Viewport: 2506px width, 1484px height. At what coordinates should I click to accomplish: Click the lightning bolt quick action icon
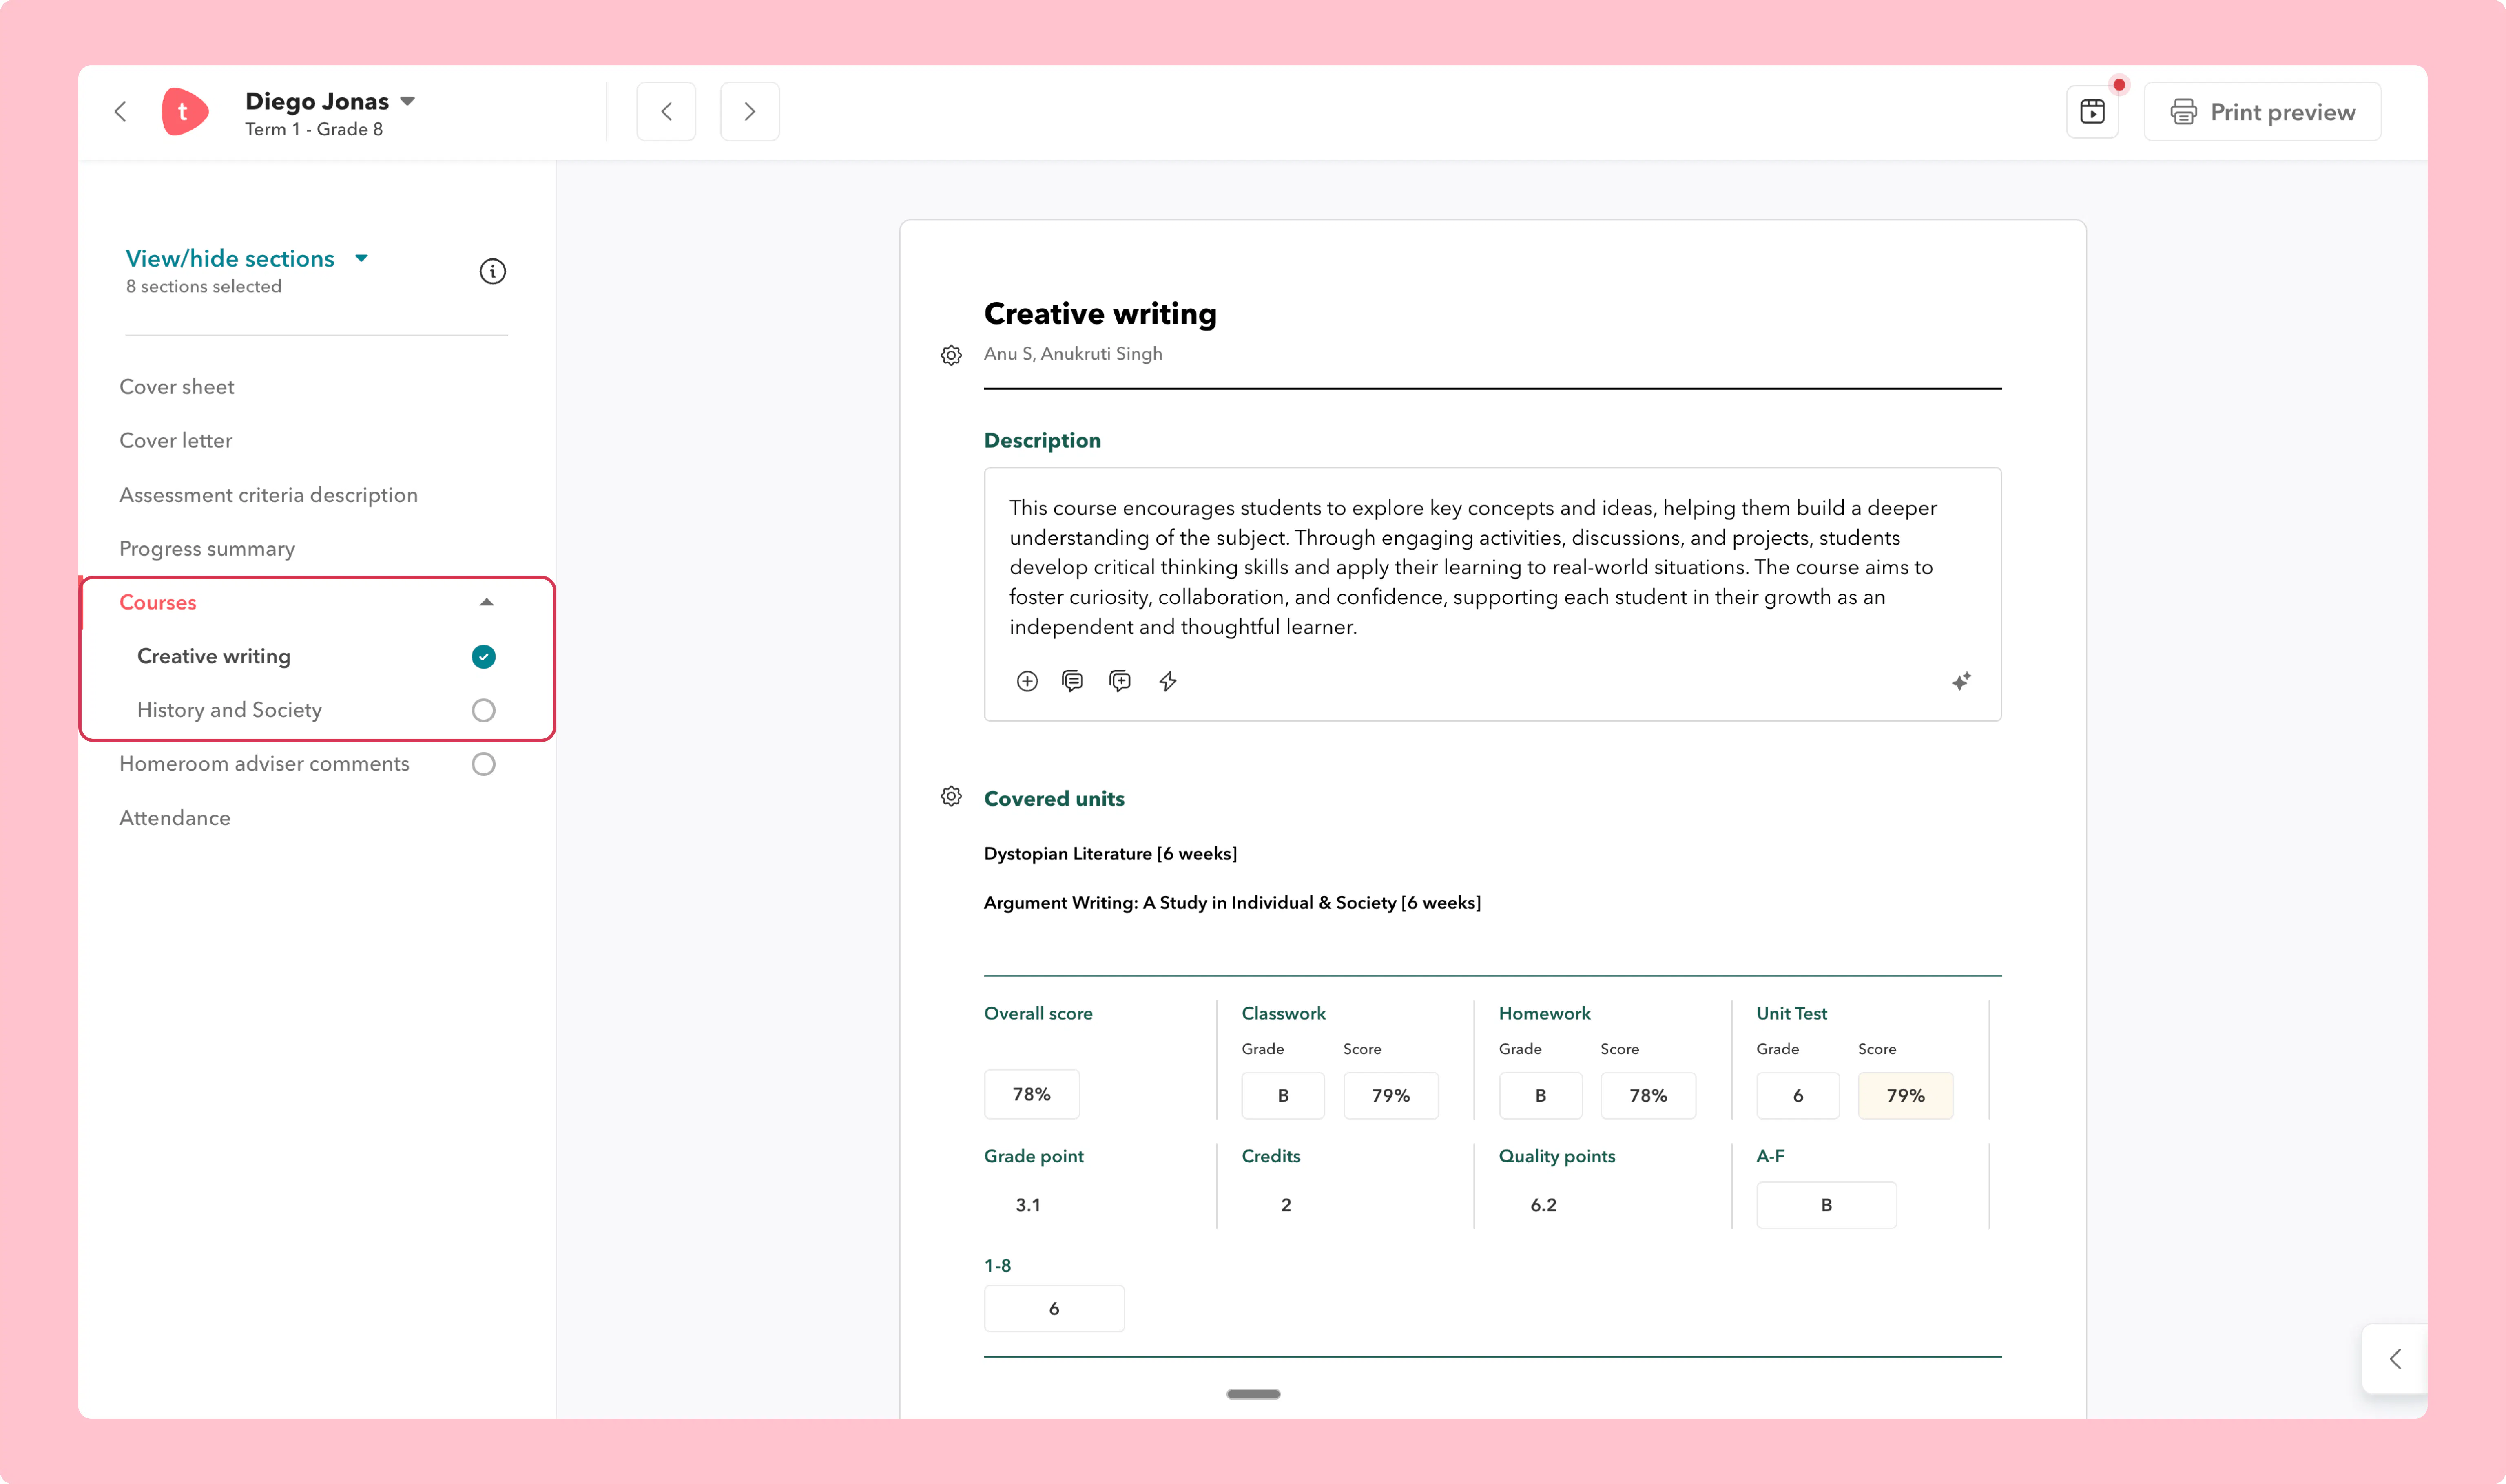tap(1167, 681)
